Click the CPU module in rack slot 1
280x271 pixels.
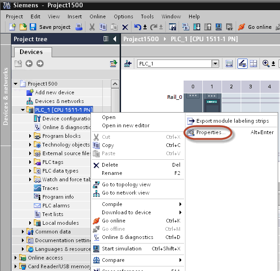click(212, 103)
